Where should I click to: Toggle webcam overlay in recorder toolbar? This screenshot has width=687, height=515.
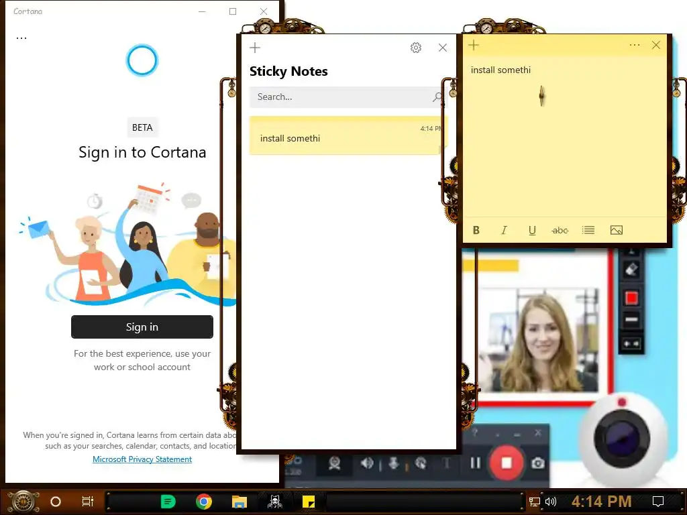point(334,463)
